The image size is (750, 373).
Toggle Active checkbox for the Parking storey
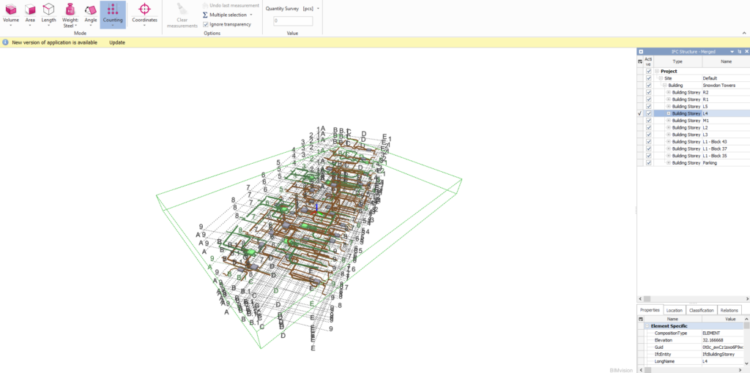point(649,163)
